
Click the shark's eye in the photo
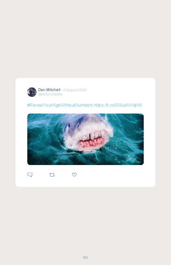tap(69, 125)
